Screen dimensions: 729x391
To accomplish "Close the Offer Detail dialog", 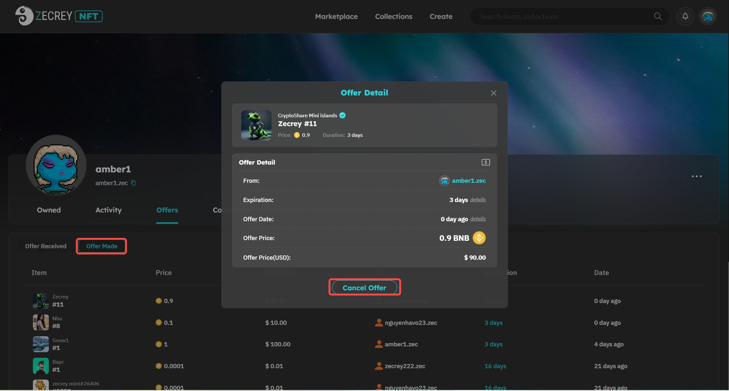I will click(x=493, y=93).
